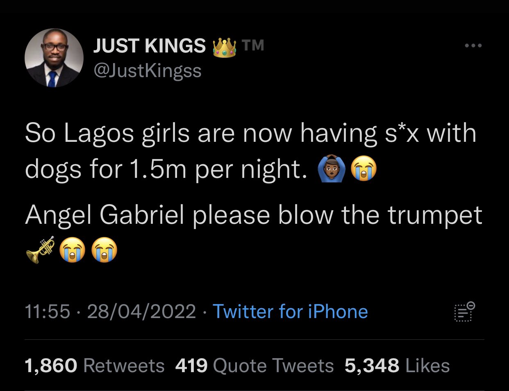The image size is (509, 391).
Task: Click the 11:55 timestamp
Action: tap(48, 311)
